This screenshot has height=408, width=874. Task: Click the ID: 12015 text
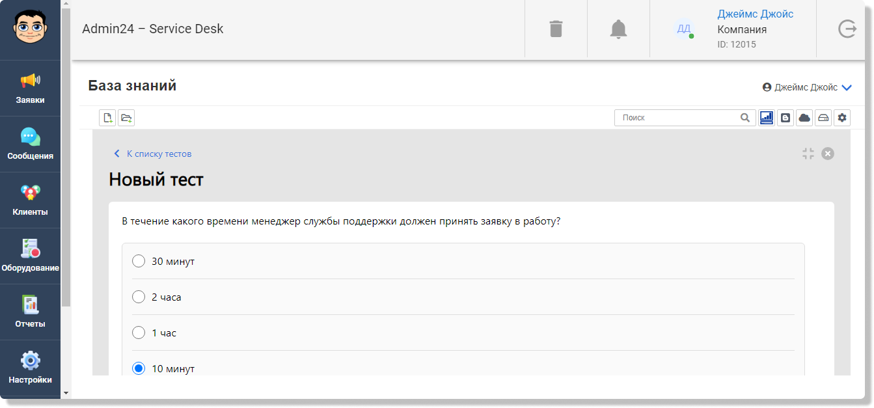[737, 44]
